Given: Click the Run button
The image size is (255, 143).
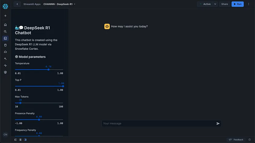Looking at the screenshot, I should [x=237, y=4].
